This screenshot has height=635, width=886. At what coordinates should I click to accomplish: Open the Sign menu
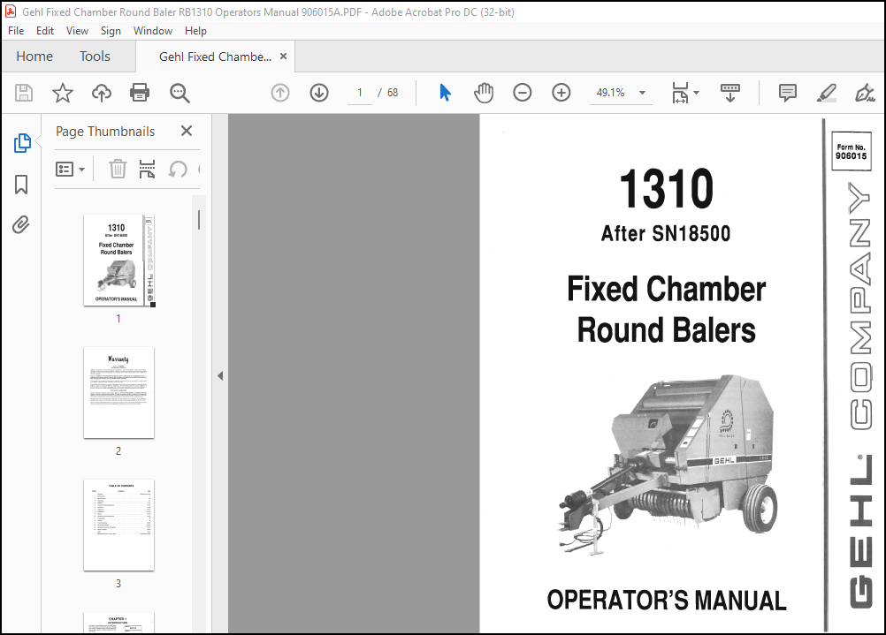tap(111, 31)
